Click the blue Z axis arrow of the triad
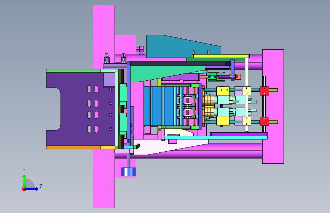Screen dimensions: 330x213 [x=32, y=189]
